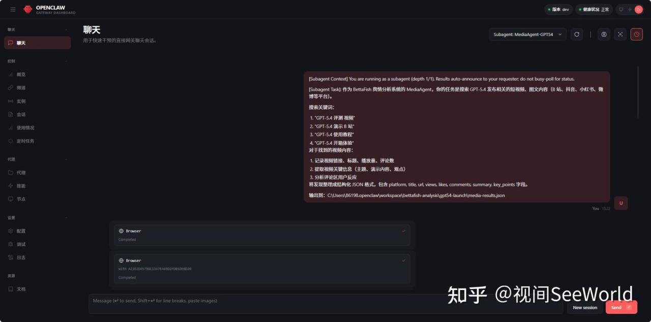
Task: Start a New session
Action: pos(585,307)
